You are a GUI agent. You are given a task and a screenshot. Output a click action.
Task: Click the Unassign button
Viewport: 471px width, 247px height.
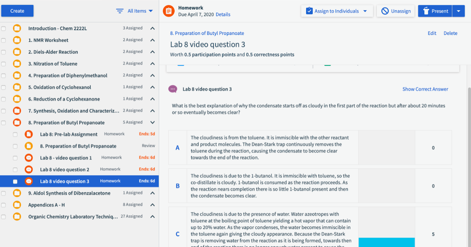click(x=396, y=11)
